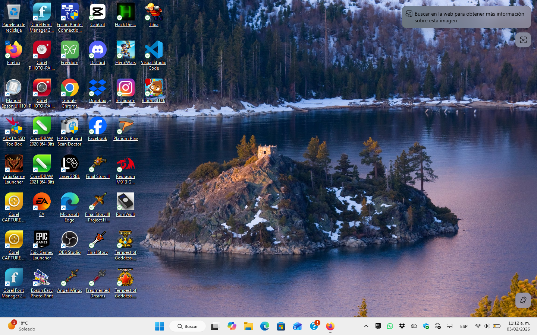537x335 pixels.
Task: Open WhatsApp from the system tray
Action: (390, 326)
